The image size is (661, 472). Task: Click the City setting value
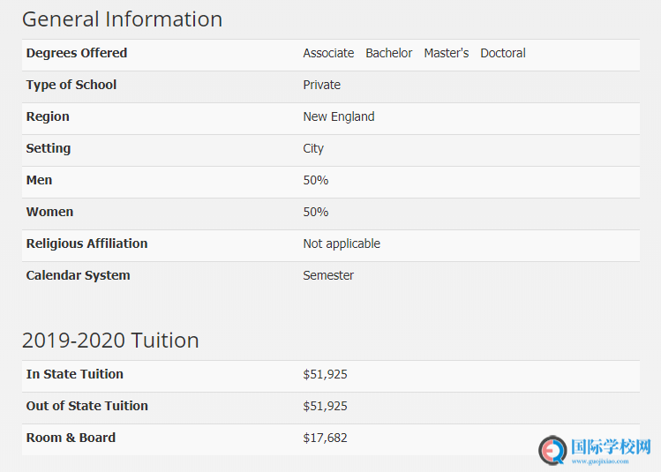313,149
